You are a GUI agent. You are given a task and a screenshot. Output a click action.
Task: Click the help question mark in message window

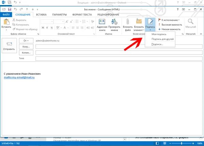177,9
